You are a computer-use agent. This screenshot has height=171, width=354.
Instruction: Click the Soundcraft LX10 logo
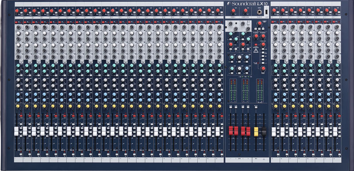coord(247,4)
